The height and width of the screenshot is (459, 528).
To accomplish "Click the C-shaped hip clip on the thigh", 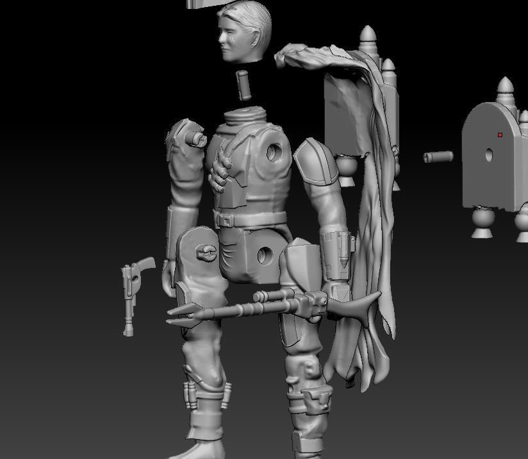I will [204, 252].
